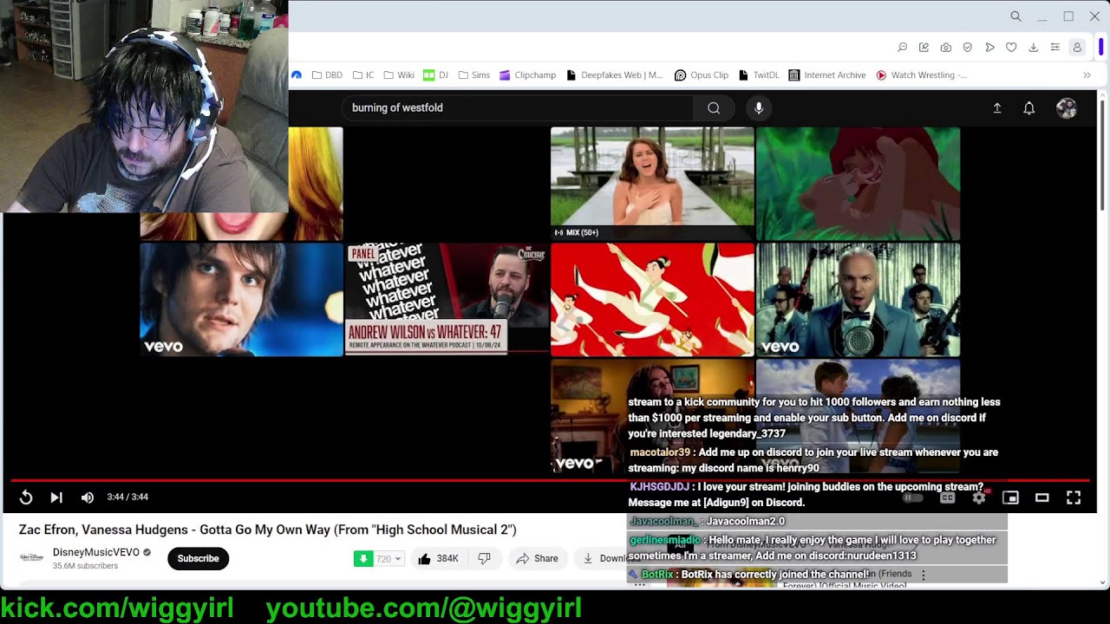1110x624 pixels.
Task: Take a snapshot with camera icon
Action: 945,48
